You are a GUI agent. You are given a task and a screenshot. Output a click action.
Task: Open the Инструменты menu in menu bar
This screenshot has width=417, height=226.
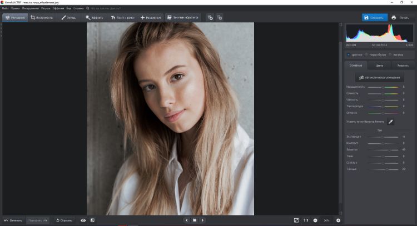pyautogui.click(x=31, y=8)
